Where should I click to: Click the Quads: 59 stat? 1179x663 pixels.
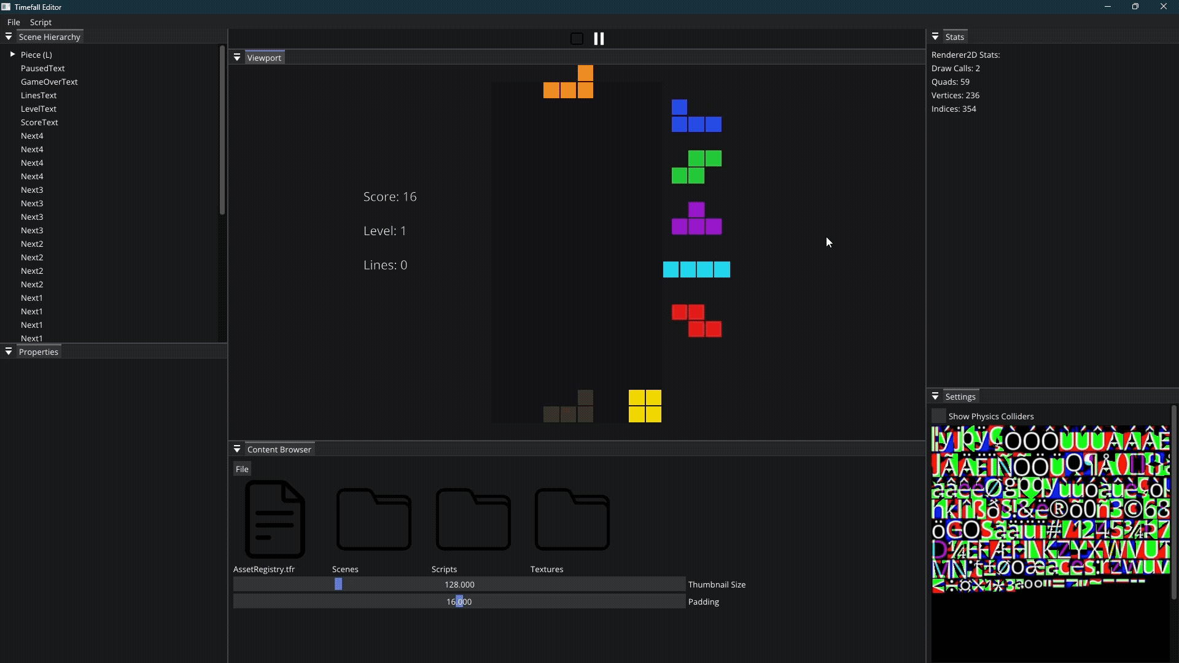pyautogui.click(x=951, y=82)
